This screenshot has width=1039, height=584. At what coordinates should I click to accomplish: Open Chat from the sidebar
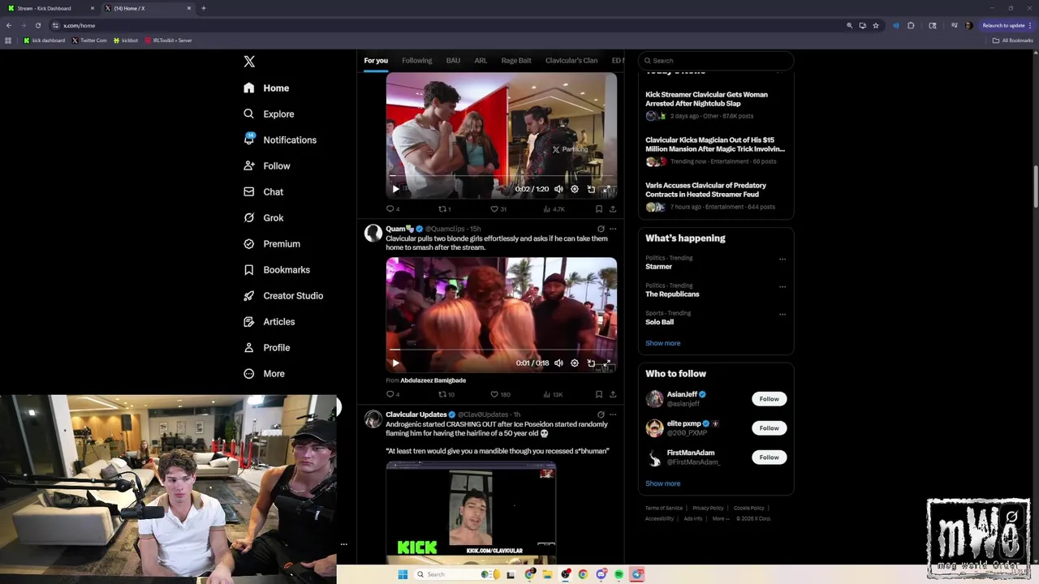(x=263, y=191)
